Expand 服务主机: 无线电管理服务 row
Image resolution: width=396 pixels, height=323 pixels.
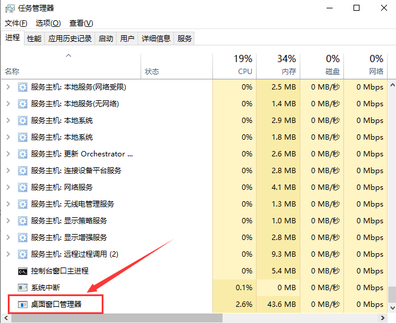click(x=8, y=204)
